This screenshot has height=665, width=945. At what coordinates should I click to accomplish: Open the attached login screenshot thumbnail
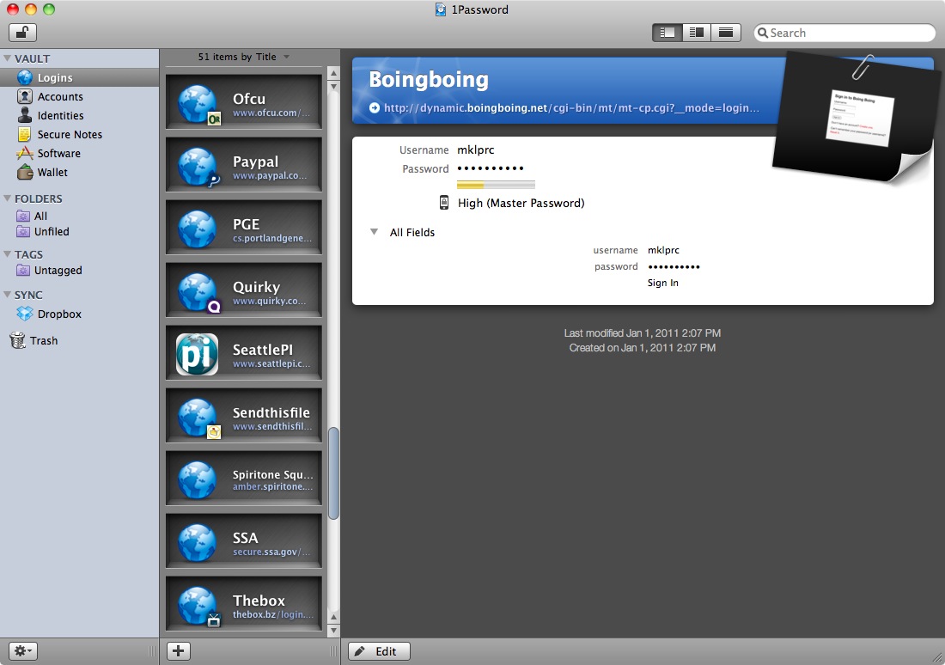pyautogui.click(x=859, y=119)
